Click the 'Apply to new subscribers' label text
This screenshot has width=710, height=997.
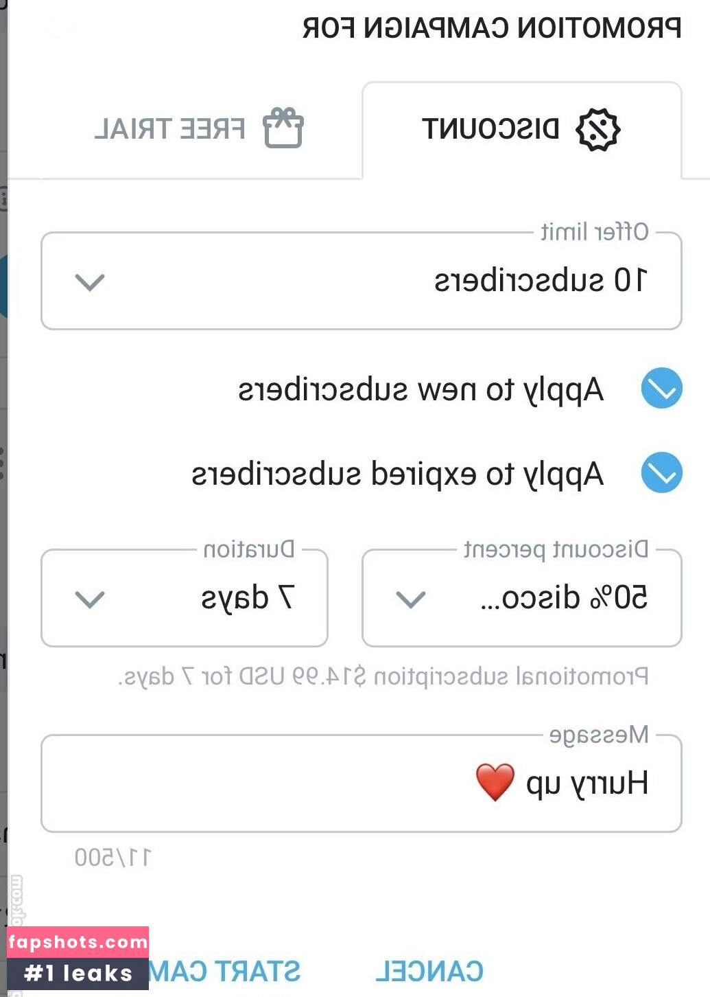421,390
